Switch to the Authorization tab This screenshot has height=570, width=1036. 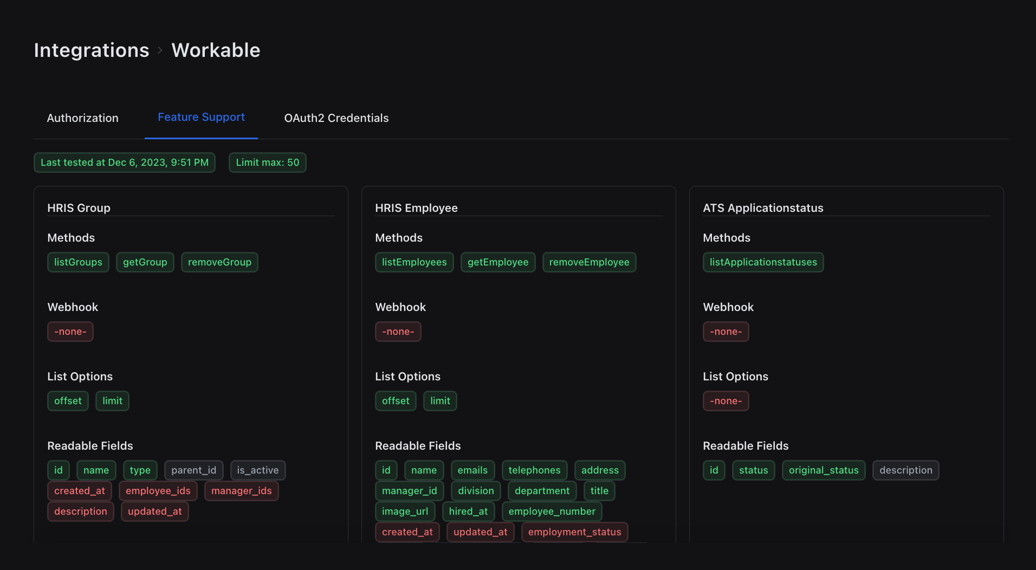coord(82,118)
